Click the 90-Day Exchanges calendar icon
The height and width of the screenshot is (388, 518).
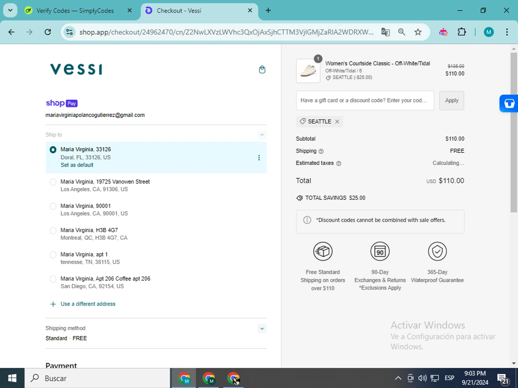tap(380, 251)
